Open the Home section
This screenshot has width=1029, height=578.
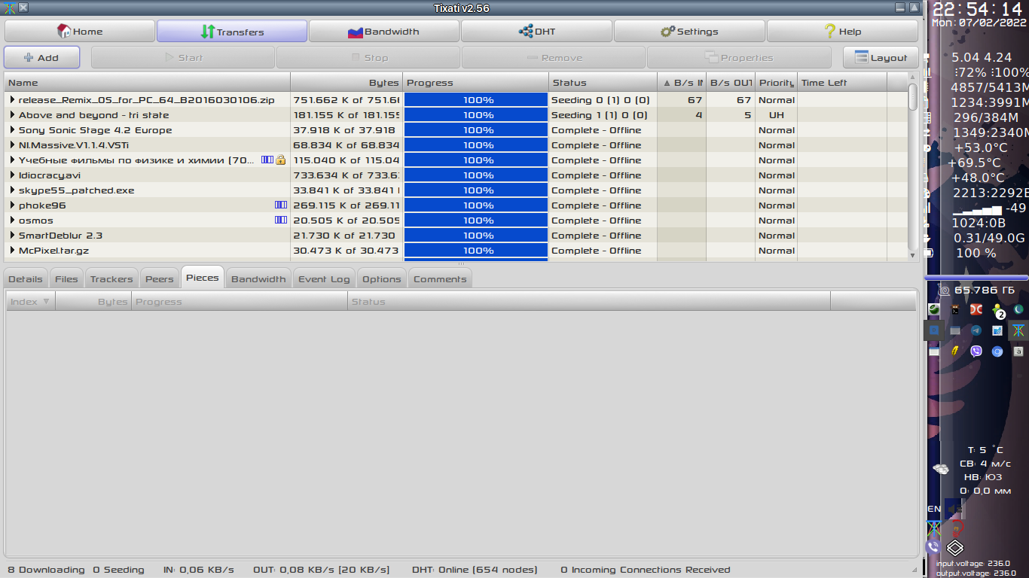tap(80, 32)
